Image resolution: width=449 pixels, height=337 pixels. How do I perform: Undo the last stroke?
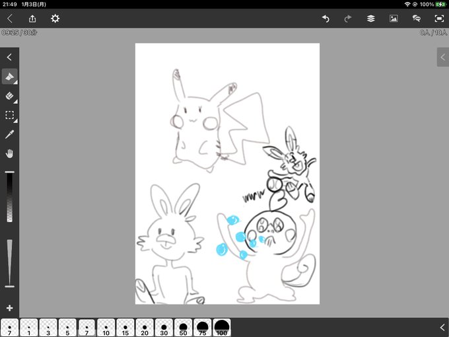[x=326, y=19]
